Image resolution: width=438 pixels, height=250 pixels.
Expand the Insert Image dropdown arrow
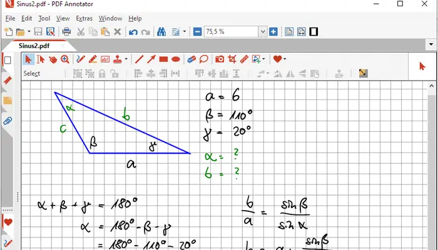263,59
